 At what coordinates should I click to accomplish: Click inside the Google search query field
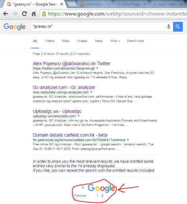tap(98, 27)
